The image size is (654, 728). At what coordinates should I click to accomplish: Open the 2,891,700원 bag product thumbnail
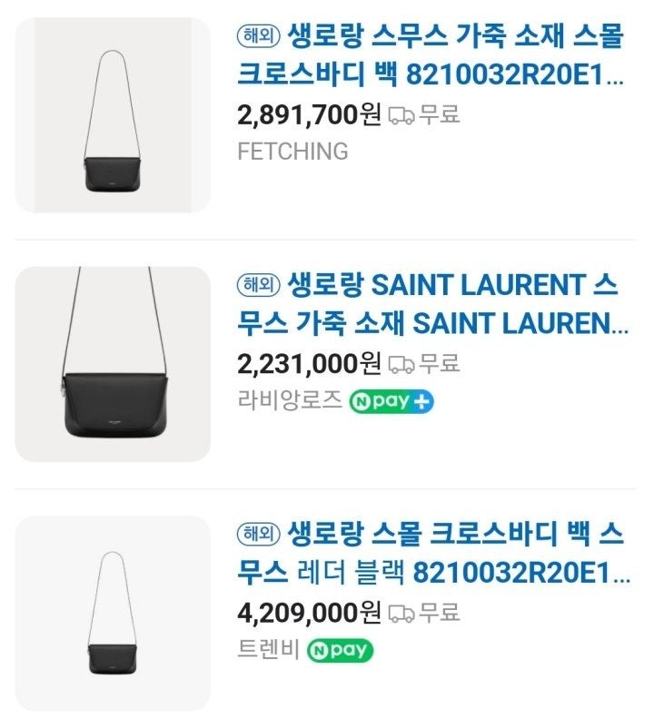113,115
